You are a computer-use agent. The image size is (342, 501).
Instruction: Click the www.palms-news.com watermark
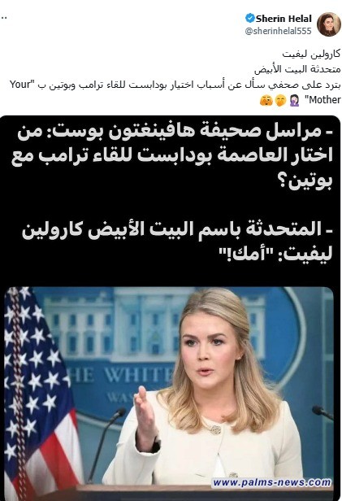coord(271,482)
